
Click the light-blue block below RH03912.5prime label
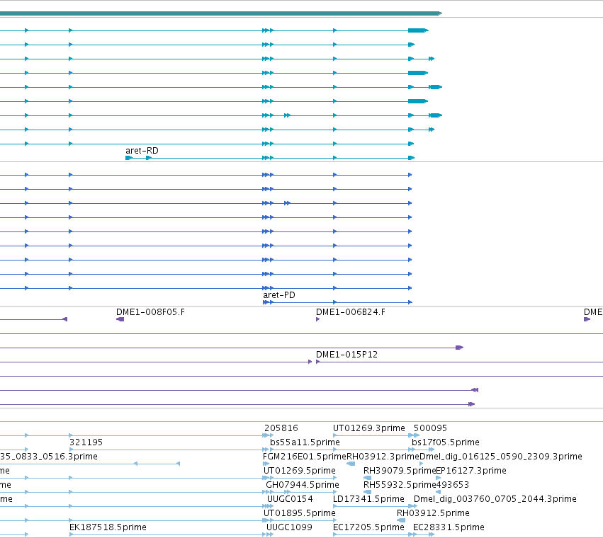click(401, 521)
